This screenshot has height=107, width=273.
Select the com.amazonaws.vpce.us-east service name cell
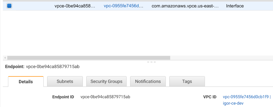(185, 6)
